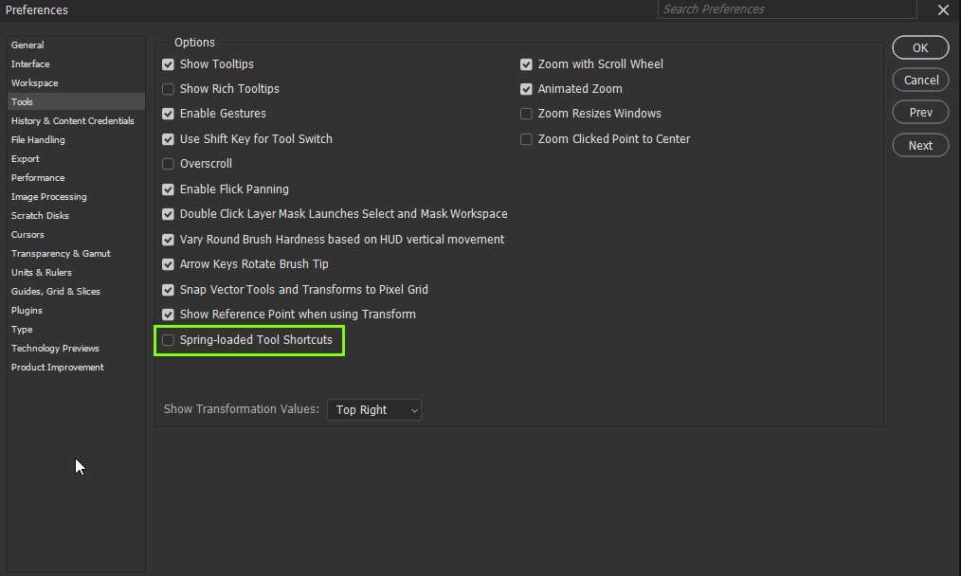
Task: Turn off Animated Zoom
Action: pyautogui.click(x=526, y=89)
